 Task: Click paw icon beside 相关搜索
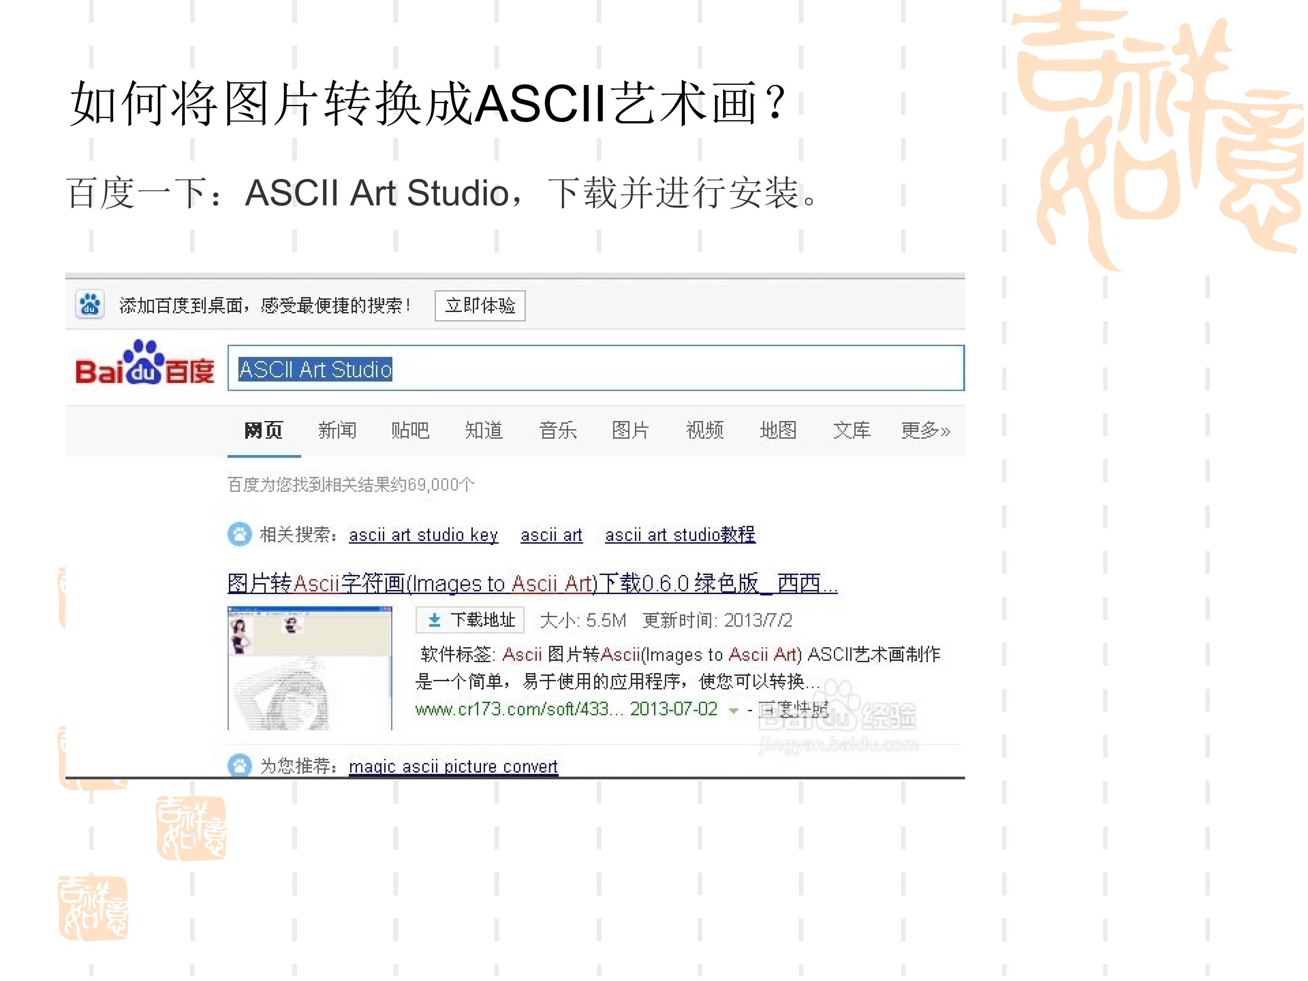click(239, 535)
